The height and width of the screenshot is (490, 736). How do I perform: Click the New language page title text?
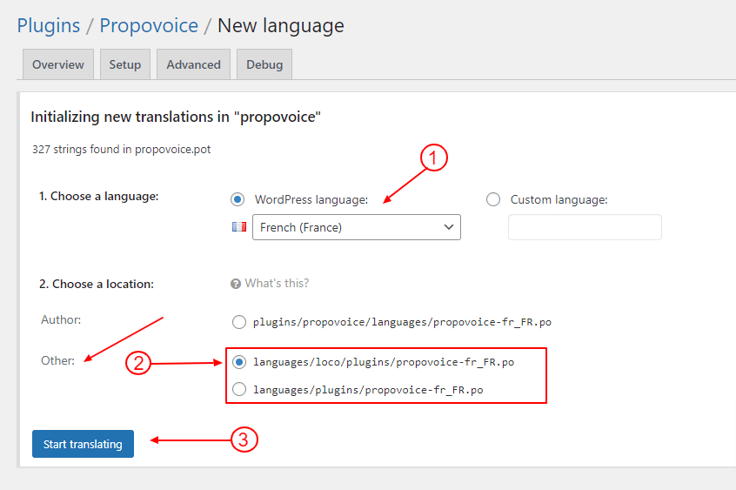(x=281, y=25)
